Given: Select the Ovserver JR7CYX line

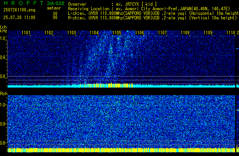Looking at the screenshot, I should pos(112,4).
